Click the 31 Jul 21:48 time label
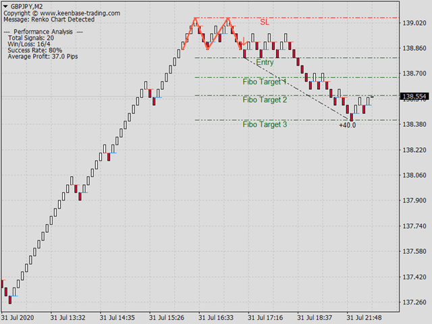The image size is (432, 324). pos(364,318)
